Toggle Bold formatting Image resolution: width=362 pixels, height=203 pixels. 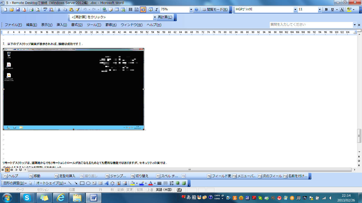point(326,10)
